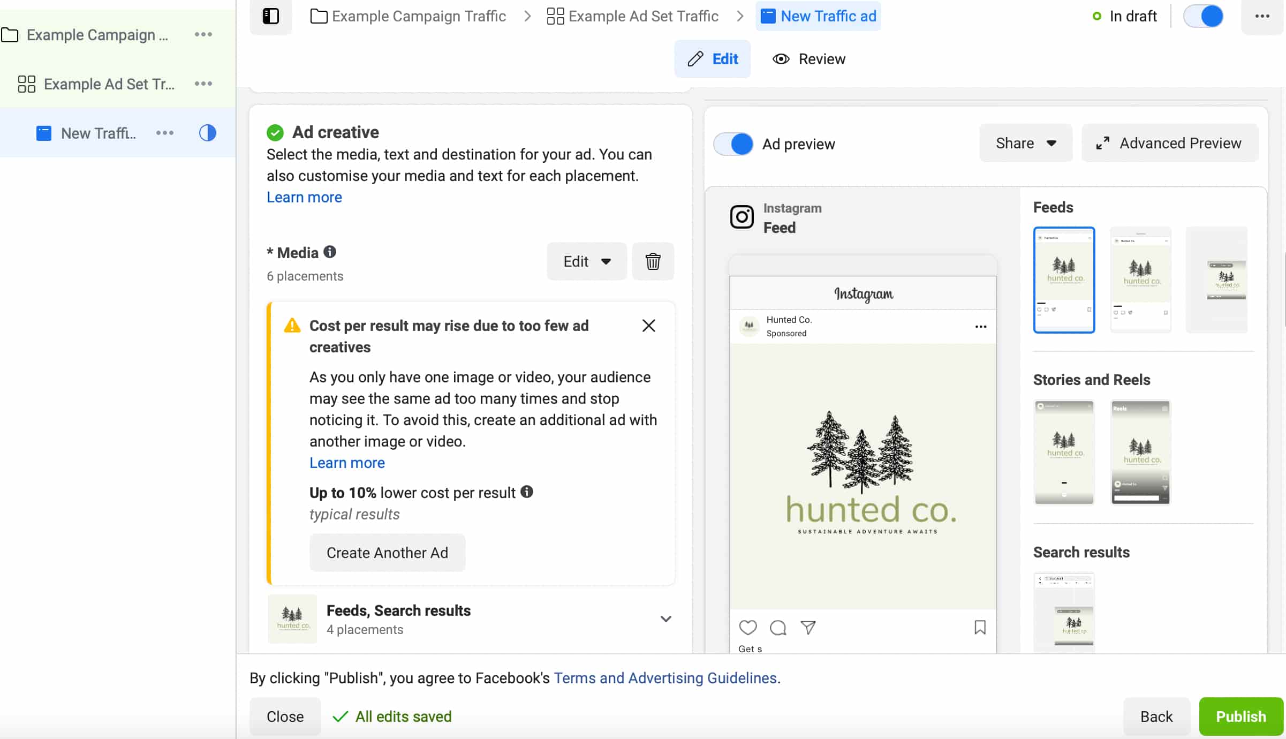Collapse the Feeds, Search results section

point(665,619)
